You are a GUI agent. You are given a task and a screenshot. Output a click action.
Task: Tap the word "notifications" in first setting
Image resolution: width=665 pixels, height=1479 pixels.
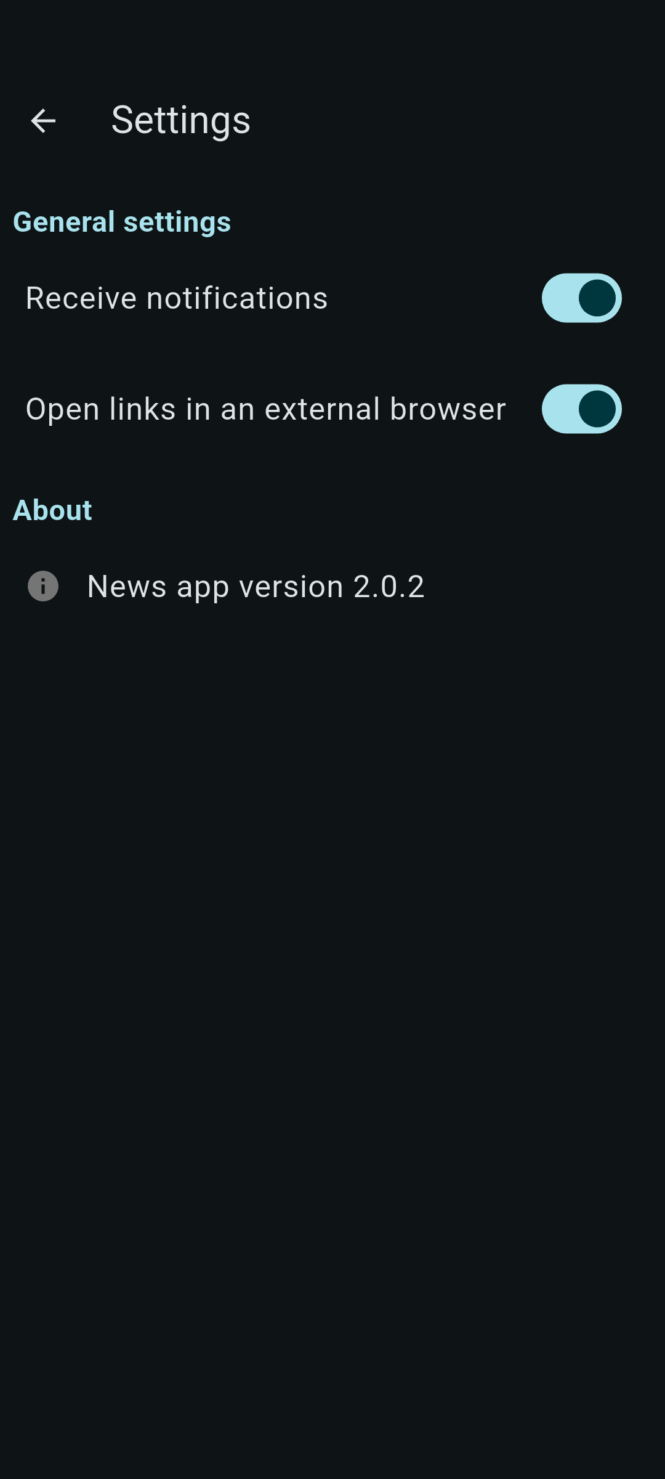[237, 298]
